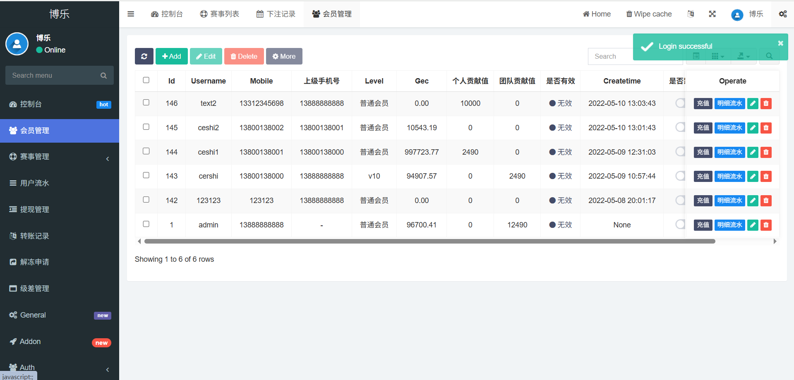Expand the Auth sidebar menu
Screen dimensions: 794x380
(60, 367)
